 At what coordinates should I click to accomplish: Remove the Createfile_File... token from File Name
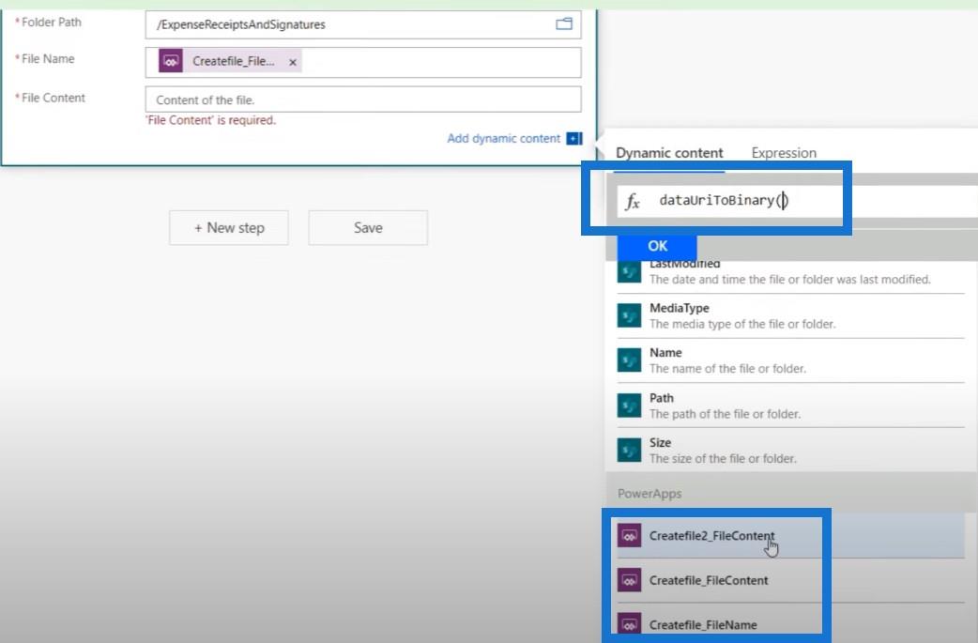[x=293, y=62]
